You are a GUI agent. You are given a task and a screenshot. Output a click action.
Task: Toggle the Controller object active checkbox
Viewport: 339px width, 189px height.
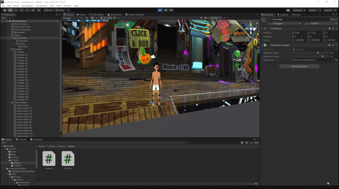coord(270,20)
